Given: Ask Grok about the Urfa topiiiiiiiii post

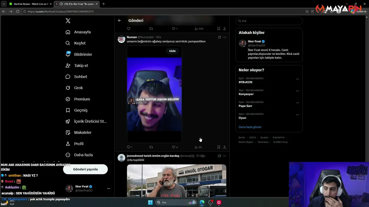Looking at the screenshot, I should coord(219,156).
